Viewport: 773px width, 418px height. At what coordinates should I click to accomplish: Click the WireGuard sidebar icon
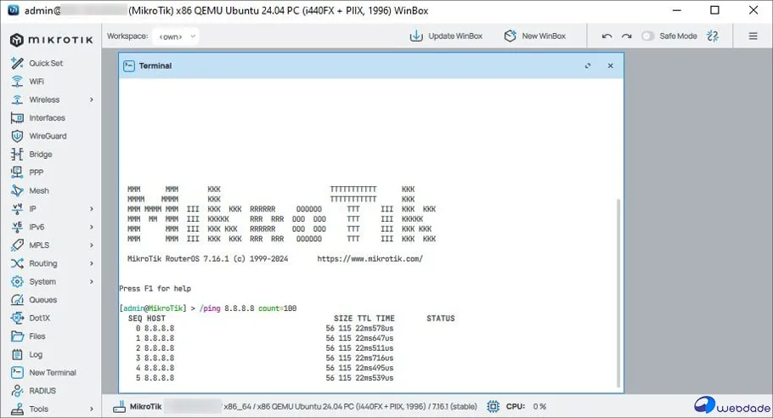coord(16,136)
